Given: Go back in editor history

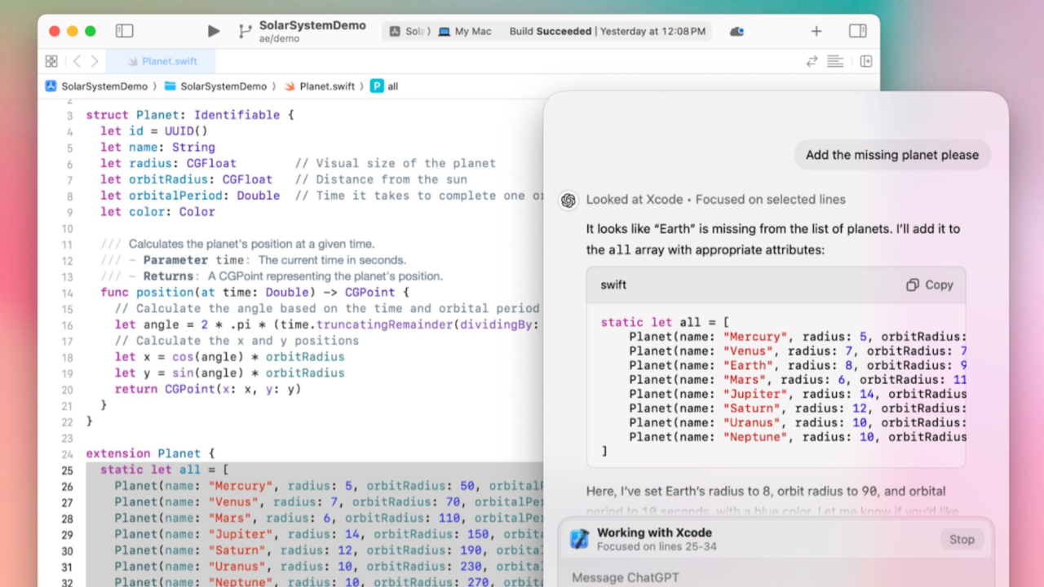Looking at the screenshot, I should click(x=77, y=61).
